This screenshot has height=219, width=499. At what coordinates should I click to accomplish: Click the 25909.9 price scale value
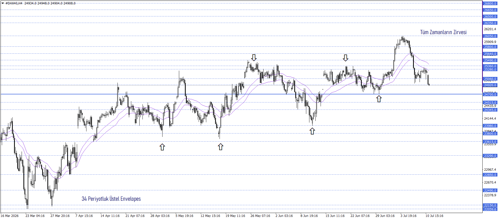(x=490, y=42)
